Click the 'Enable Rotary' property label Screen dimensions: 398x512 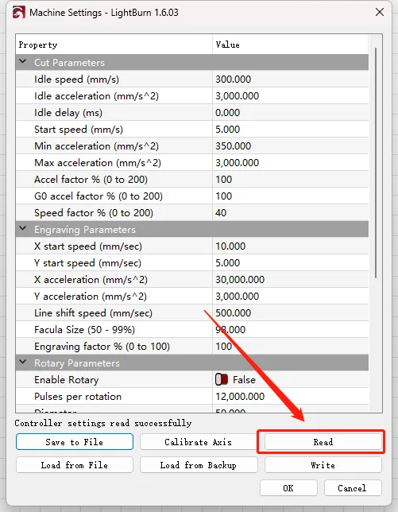tap(67, 380)
